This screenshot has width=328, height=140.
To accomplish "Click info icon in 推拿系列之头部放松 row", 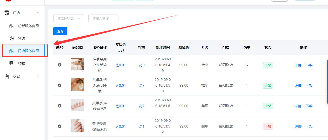I will tap(60, 65).
